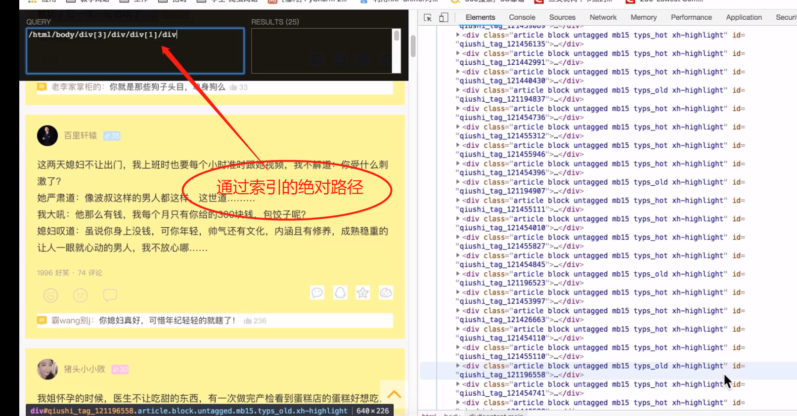Click the 640 × 226 size in tooltip
The image size is (797, 416).
click(x=373, y=411)
